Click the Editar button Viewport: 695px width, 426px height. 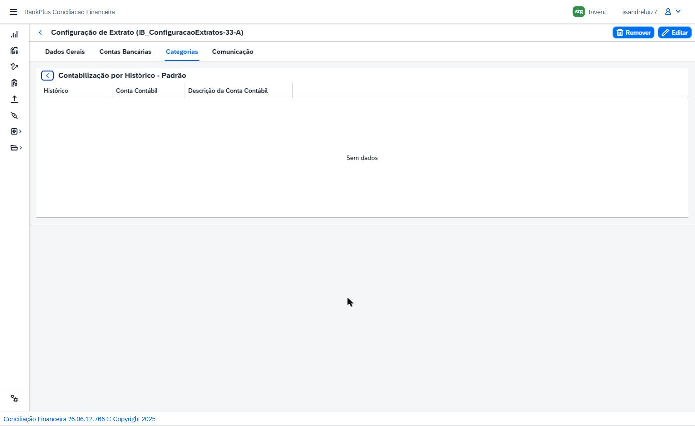[674, 32]
